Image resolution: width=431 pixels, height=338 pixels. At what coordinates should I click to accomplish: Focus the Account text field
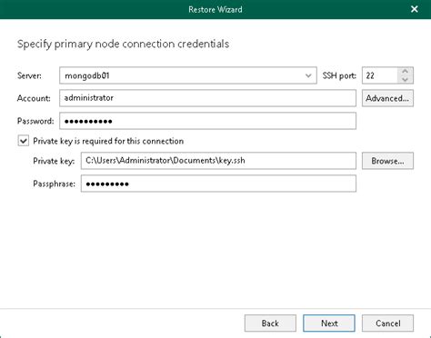click(207, 98)
